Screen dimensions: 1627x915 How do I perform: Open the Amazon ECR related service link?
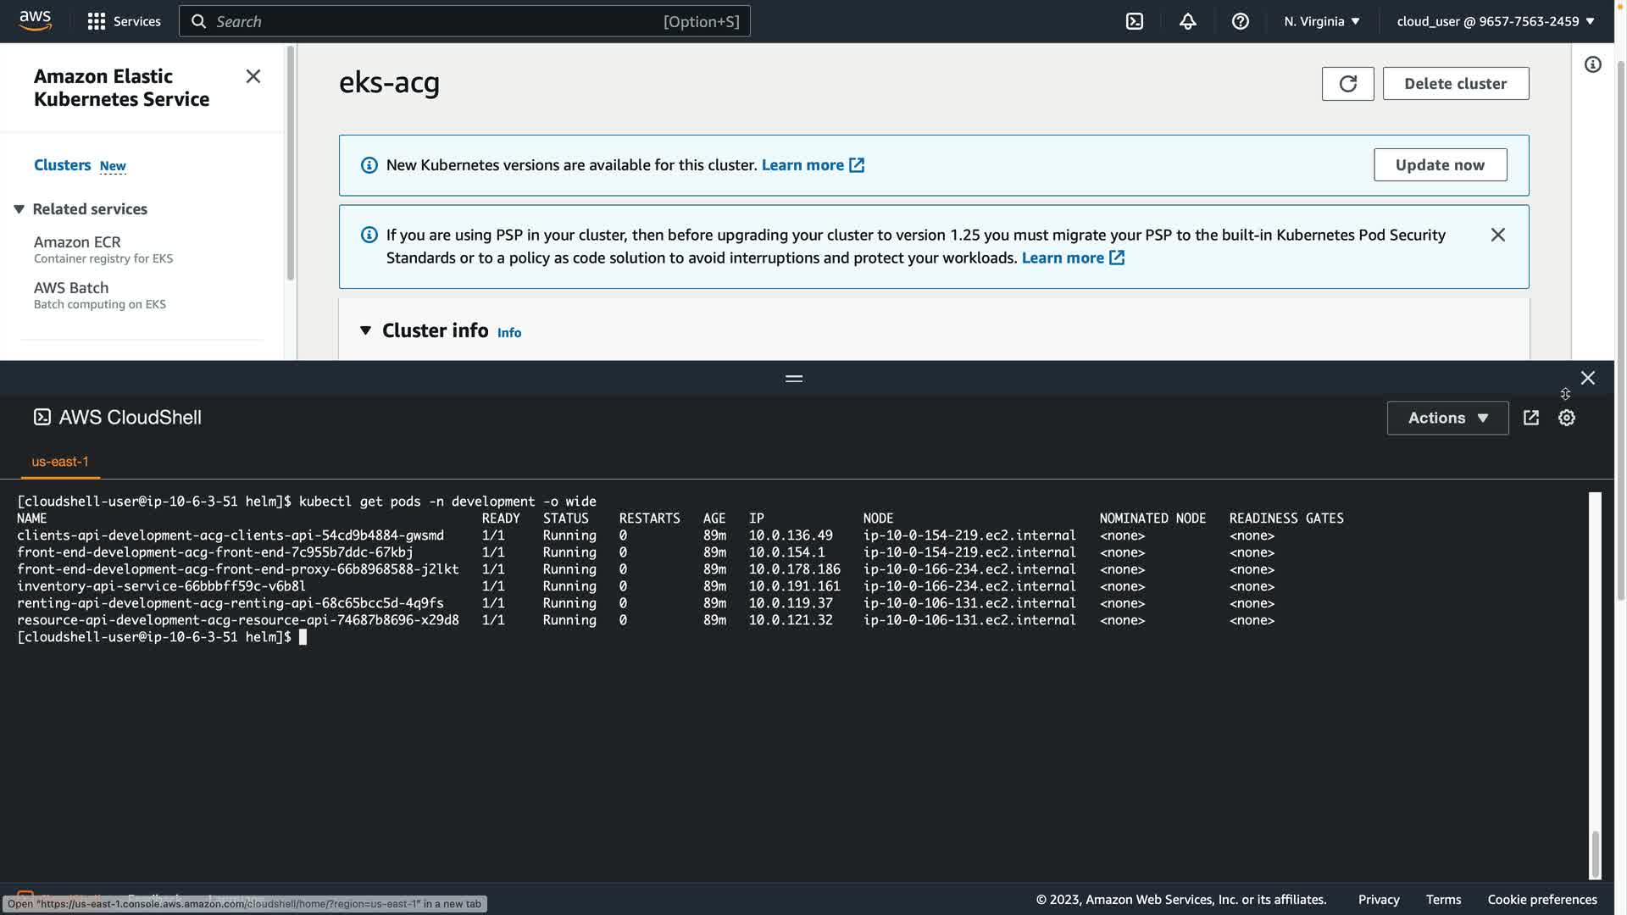click(77, 242)
